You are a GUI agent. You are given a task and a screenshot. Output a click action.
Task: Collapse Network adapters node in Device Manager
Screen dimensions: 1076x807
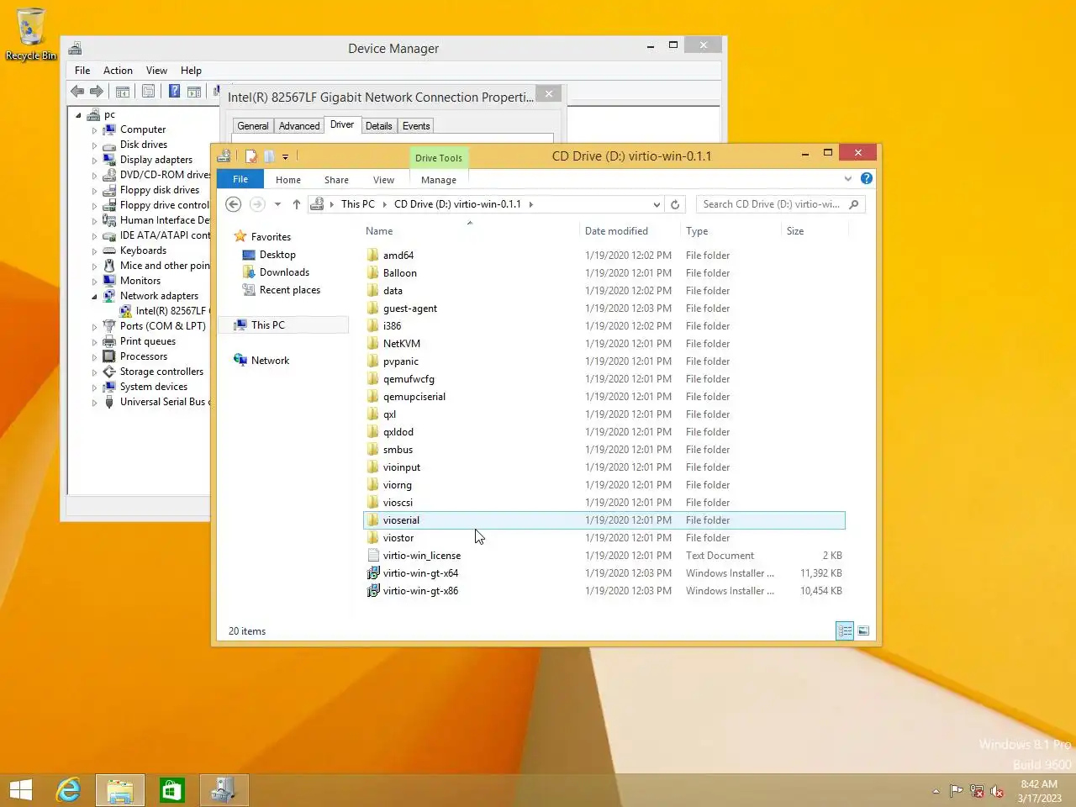(94, 297)
